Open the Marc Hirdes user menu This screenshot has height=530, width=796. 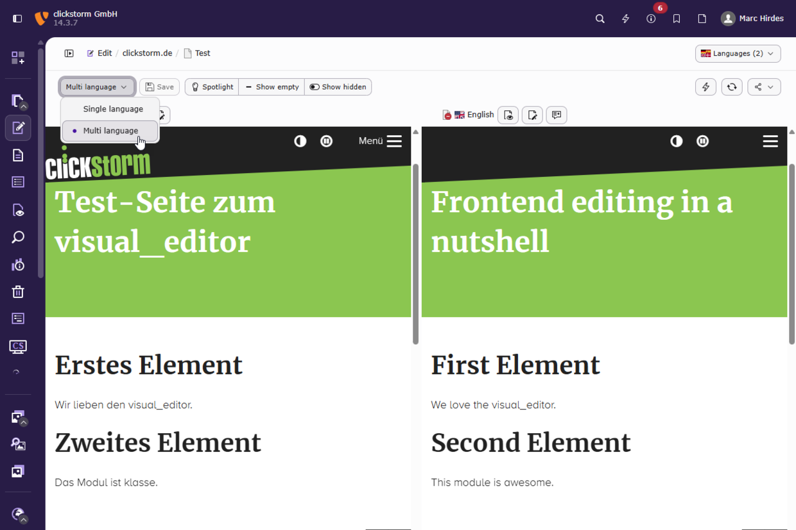click(x=752, y=19)
